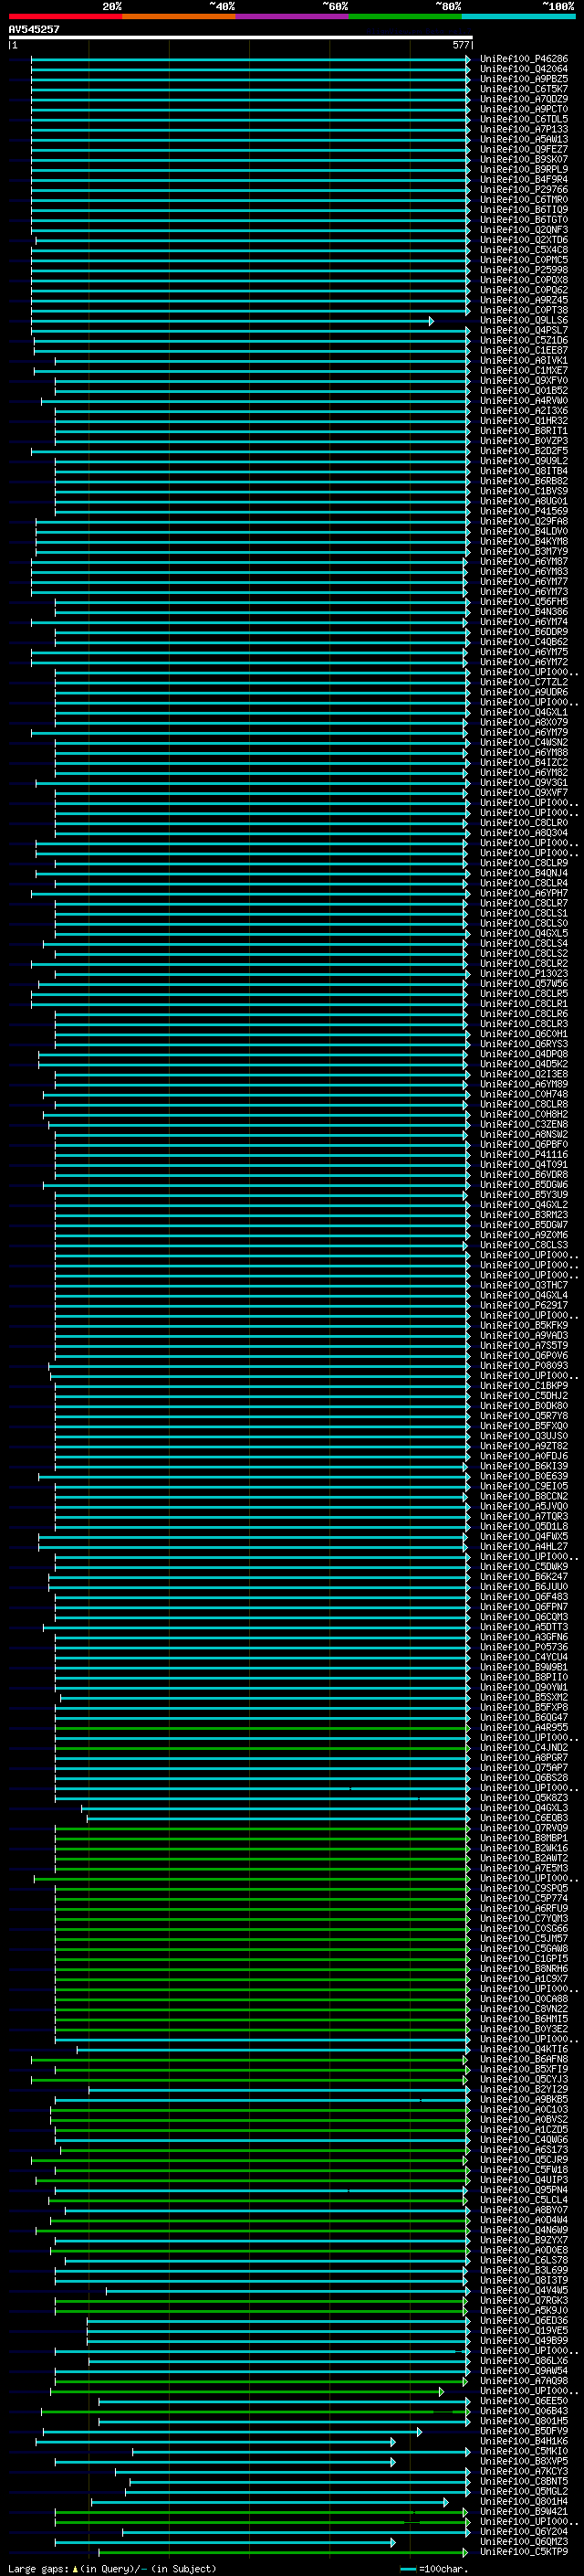
Task: Open hit UniRef100_Q42064
Action: 524,69
